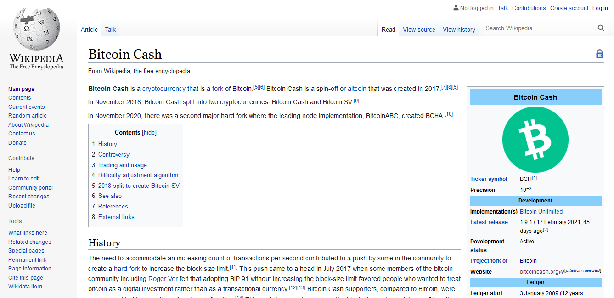Jump to Controversy in Contents
The height and width of the screenshot is (298, 614).
tap(114, 155)
